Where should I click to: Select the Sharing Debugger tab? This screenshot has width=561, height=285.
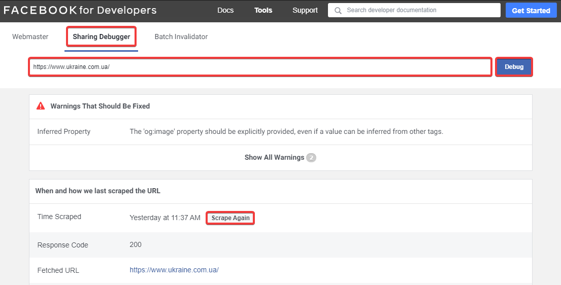point(101,37)
